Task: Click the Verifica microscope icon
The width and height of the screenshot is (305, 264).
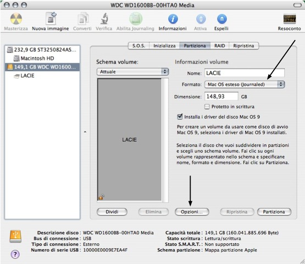Action: coord(104,19)
